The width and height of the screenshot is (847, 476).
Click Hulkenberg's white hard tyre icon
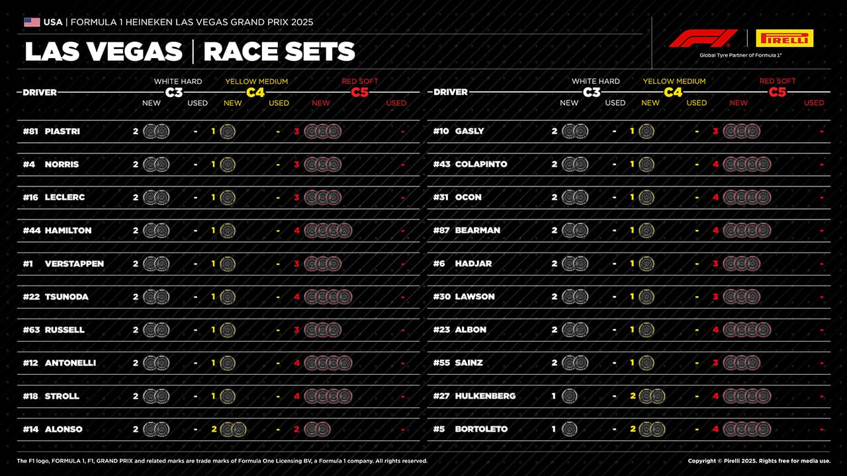coord(569,396)
